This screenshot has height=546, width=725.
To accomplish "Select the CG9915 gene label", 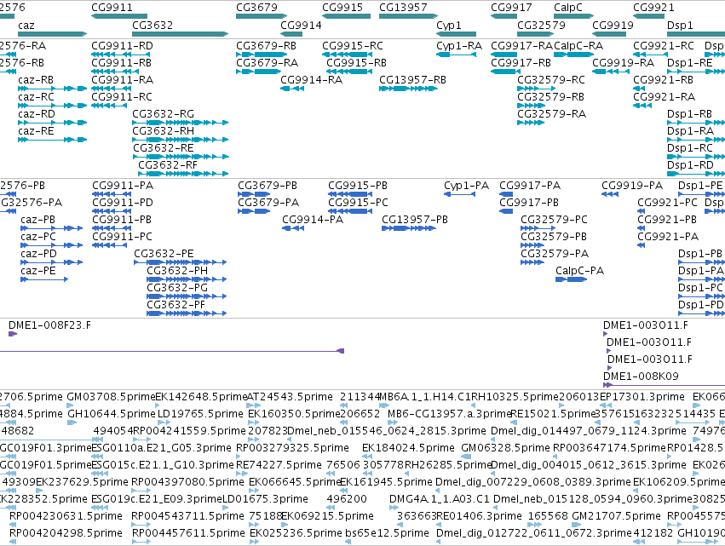I will point(342,8).
